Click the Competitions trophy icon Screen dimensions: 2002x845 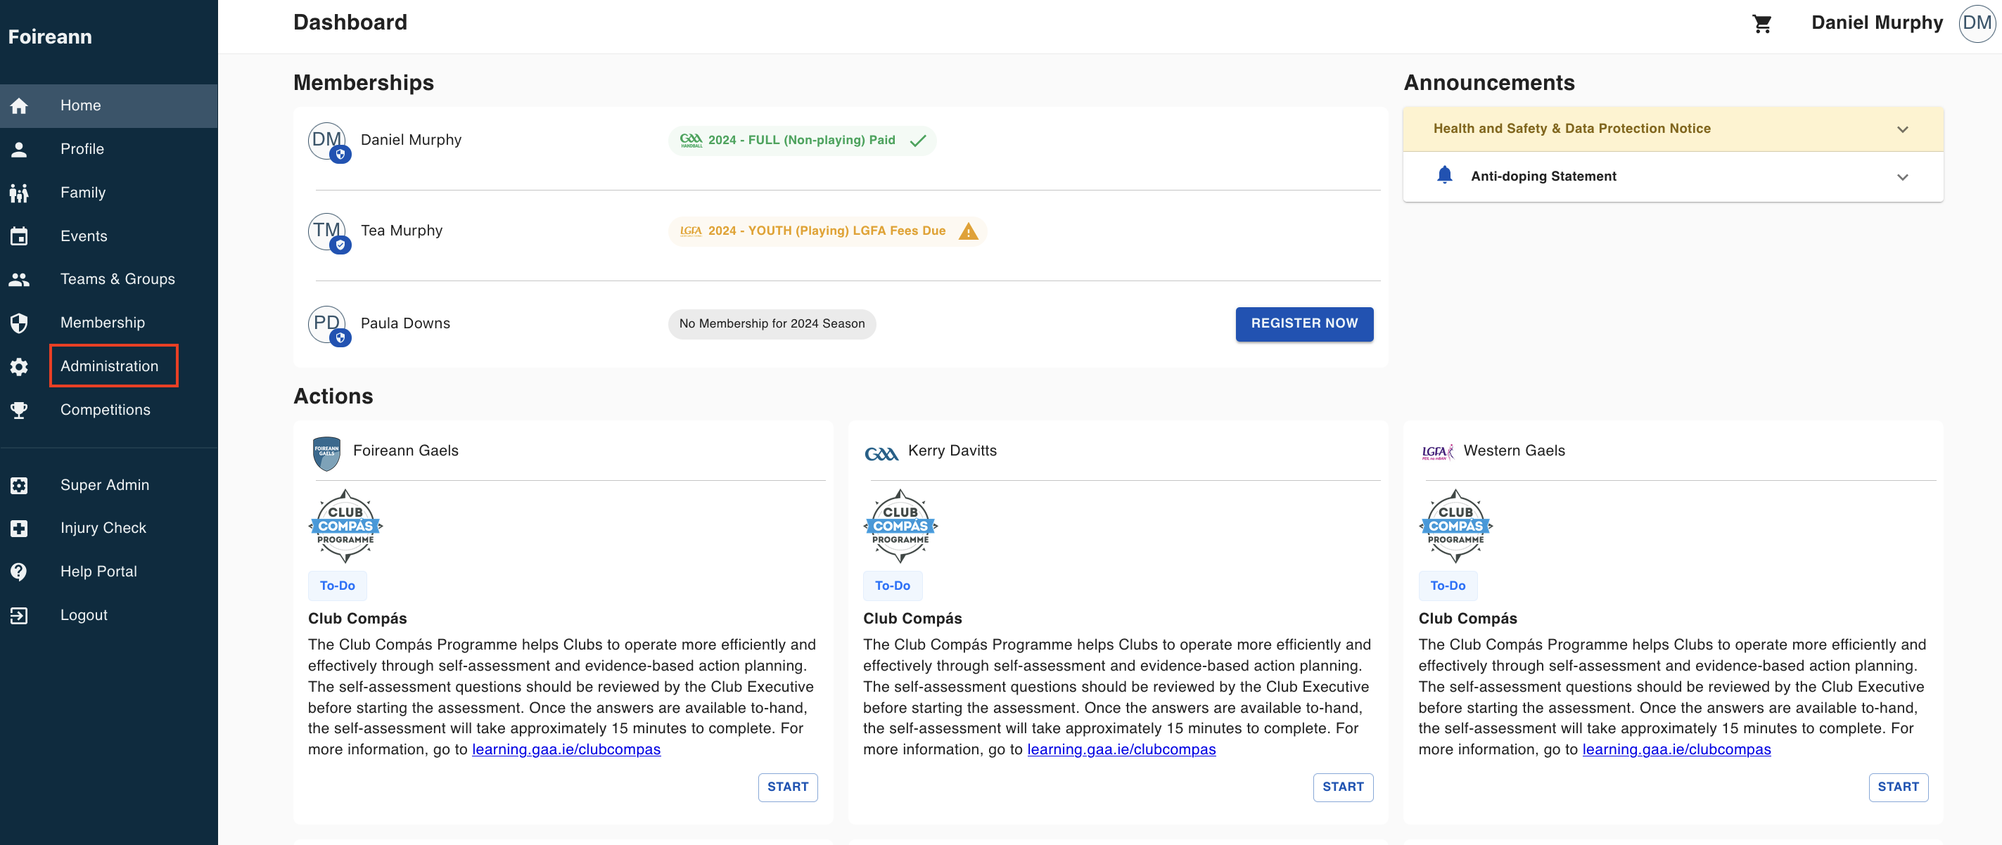(20, 410)
